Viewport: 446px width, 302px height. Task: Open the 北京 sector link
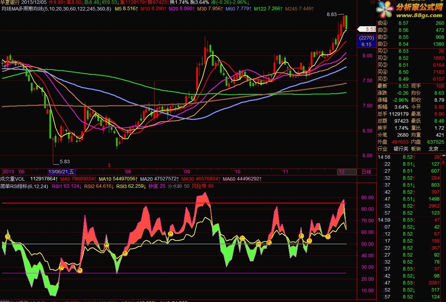(x=434, y=149)
